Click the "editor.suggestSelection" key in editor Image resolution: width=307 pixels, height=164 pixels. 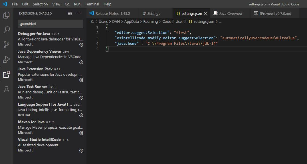click(142, 32)
